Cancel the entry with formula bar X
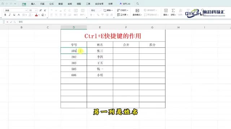This screenshot has width=231, height=129. [x=7, y=22]
